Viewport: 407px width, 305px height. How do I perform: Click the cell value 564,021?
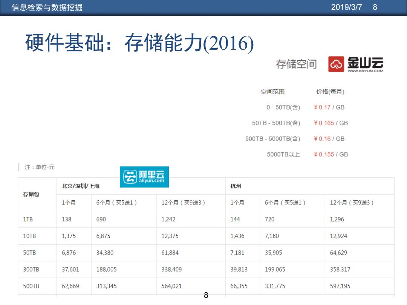(x=171, y=286)
